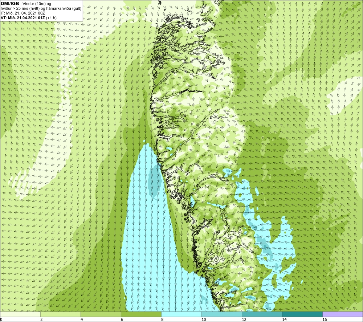Viewport: 363px width, 322px height.
Task: Click the 4–6 m/s legend color swatch
Action: pos(101,314)
